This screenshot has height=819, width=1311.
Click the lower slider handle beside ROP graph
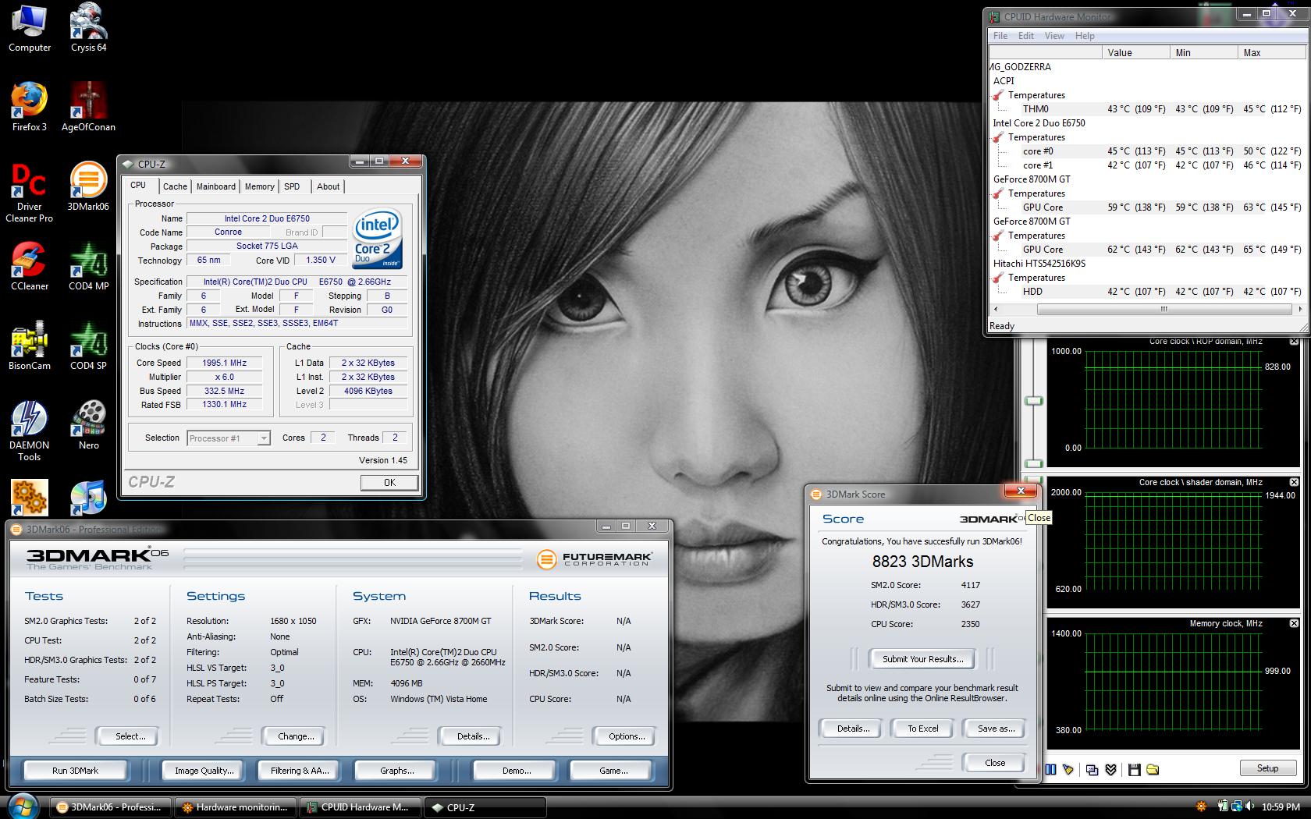coord(1033,463)
